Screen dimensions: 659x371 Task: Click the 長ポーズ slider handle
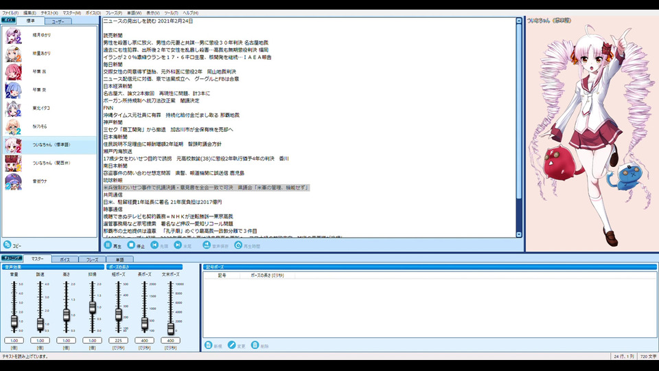pyautogui.click(x=144, y=323)
